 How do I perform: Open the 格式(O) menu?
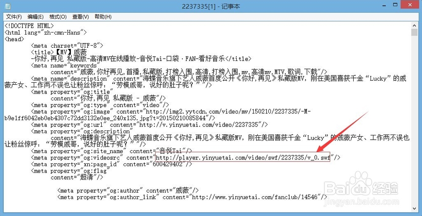point(58,17)
